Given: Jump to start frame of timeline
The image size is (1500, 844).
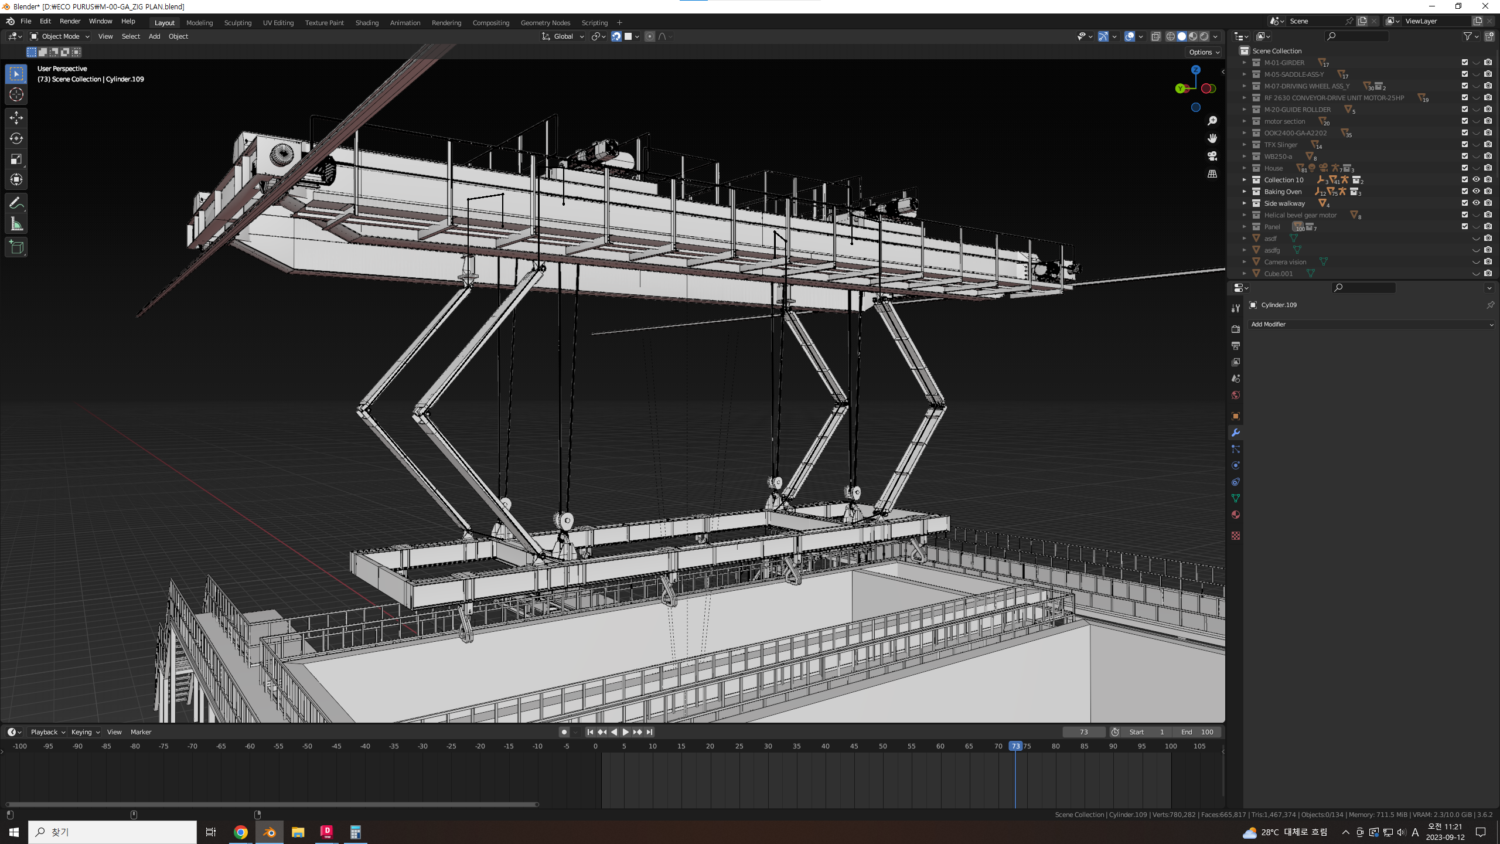Looking at the screenshot, I should [x=590, y=732].
